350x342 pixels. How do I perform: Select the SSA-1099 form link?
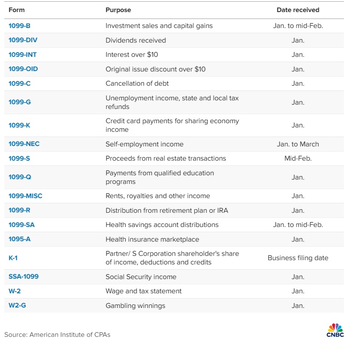(23, 277)
